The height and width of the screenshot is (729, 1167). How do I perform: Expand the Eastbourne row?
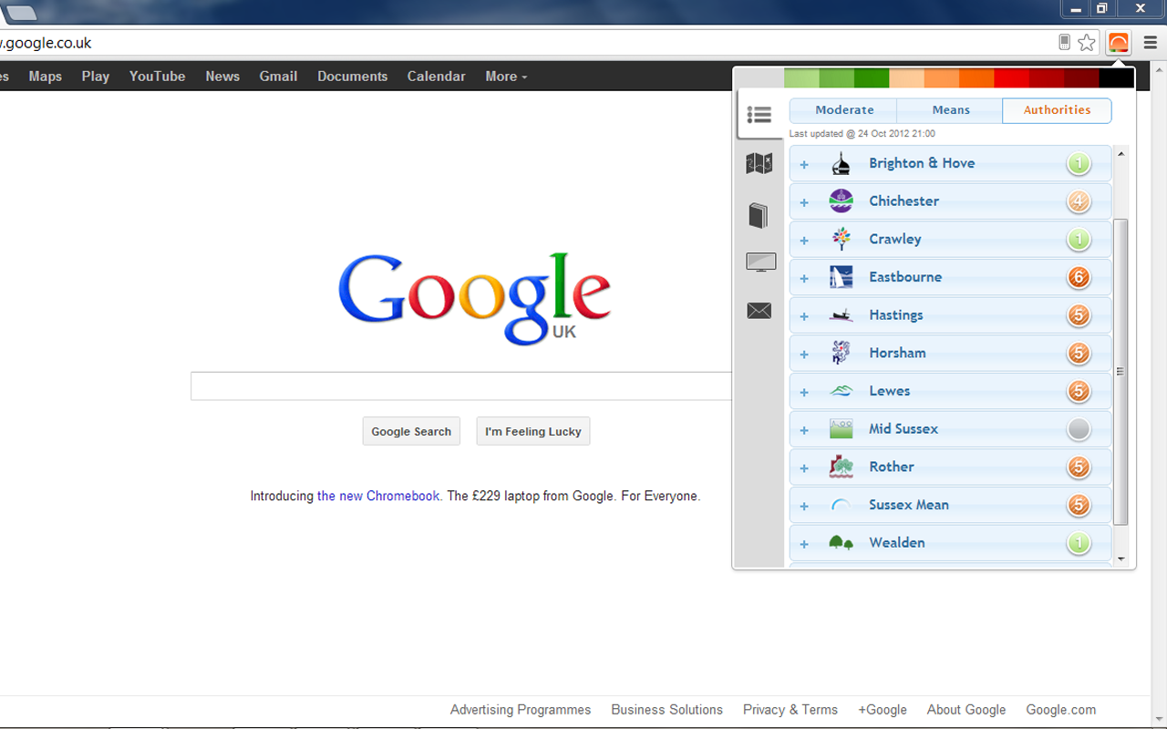click(x=804, y=278)
